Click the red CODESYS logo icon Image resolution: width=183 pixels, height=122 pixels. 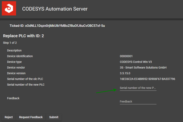coord(9,9)
